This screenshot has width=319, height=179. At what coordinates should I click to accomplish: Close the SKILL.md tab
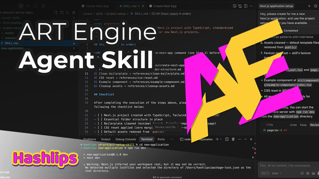tap(143, 6)
